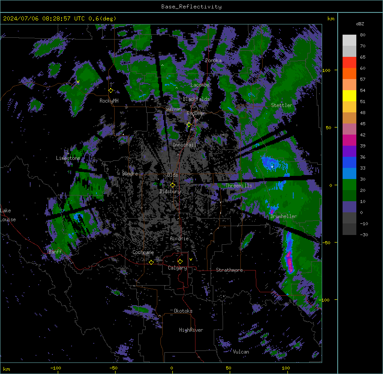Screen dimensions: 383x374
Task: Select the Sylvan label
Action: coord(173,109)
